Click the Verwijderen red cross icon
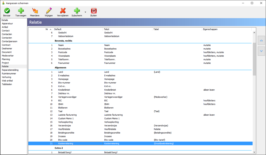The width and height of the screenshot is (266, 155). [x=63, y=11]
